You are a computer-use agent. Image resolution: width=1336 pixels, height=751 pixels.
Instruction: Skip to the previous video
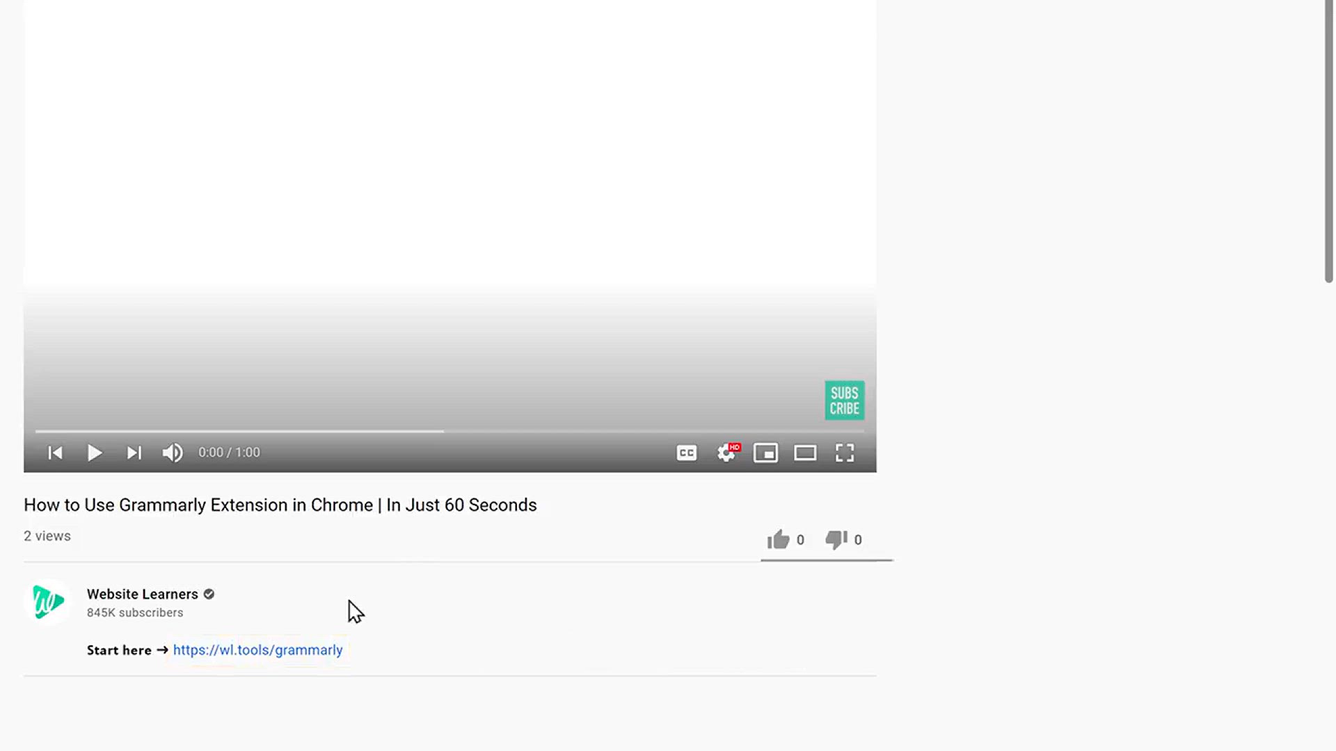coord(56,453)
